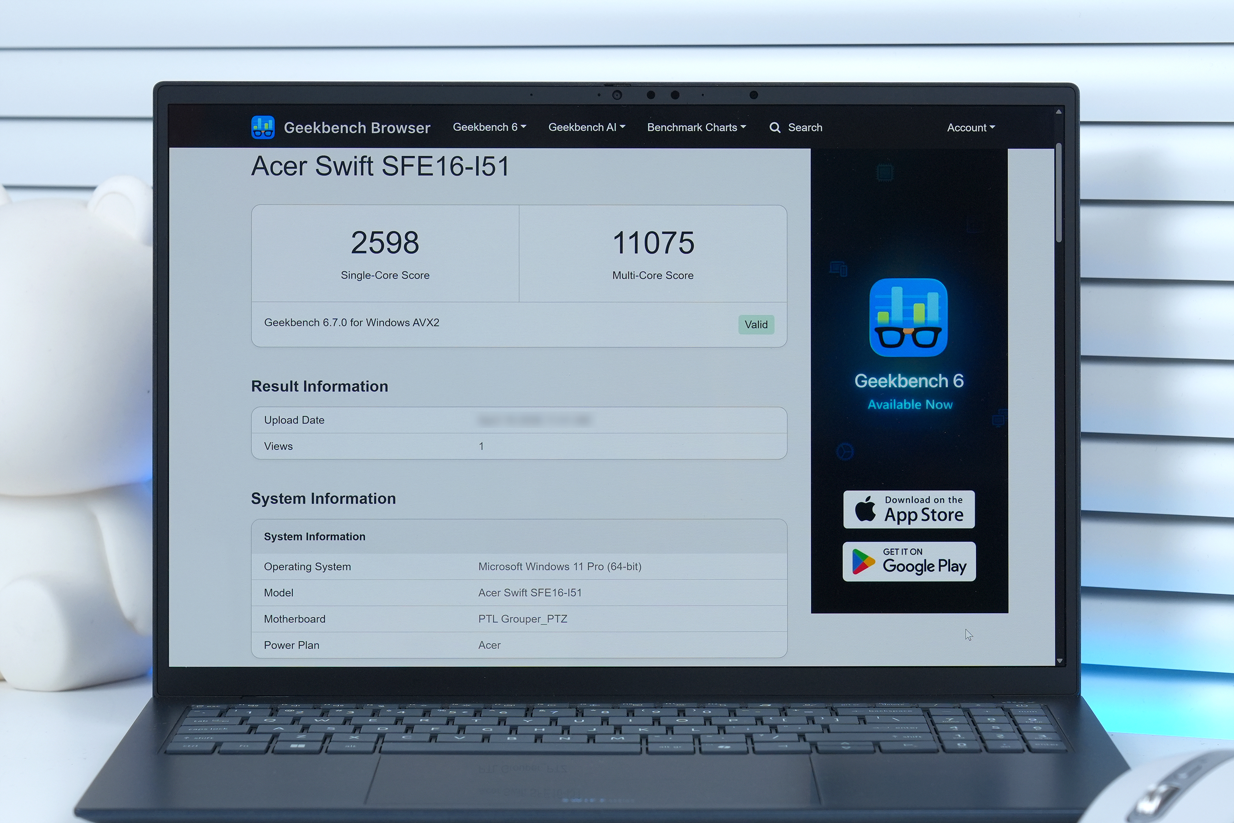Click the System Information section heading above the table

click(x=323, y=499)
